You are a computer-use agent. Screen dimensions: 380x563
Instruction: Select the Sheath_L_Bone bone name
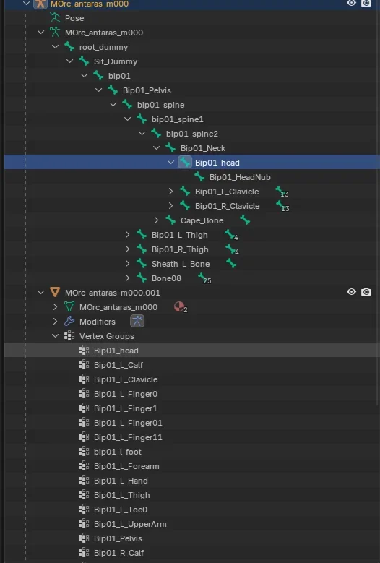181,264
